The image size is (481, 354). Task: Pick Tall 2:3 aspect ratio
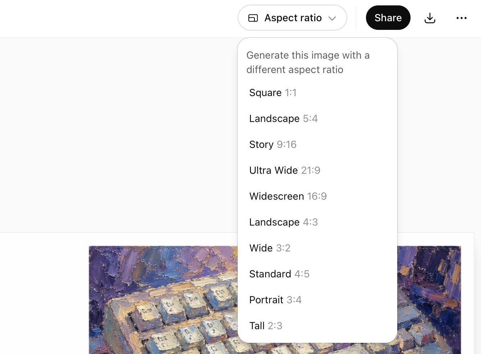click(266, 326)
